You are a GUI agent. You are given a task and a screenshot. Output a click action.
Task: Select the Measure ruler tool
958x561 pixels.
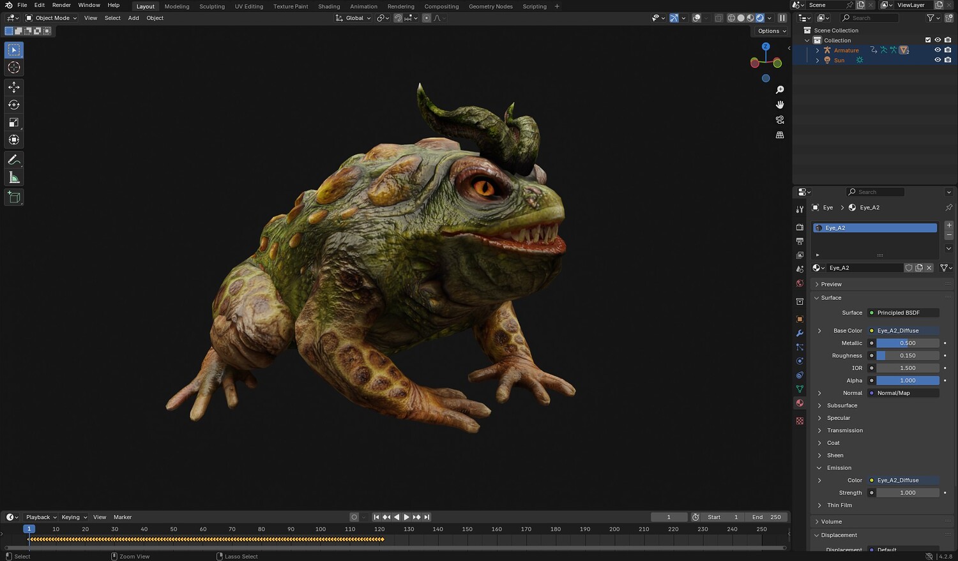click(x=14, y=178)
